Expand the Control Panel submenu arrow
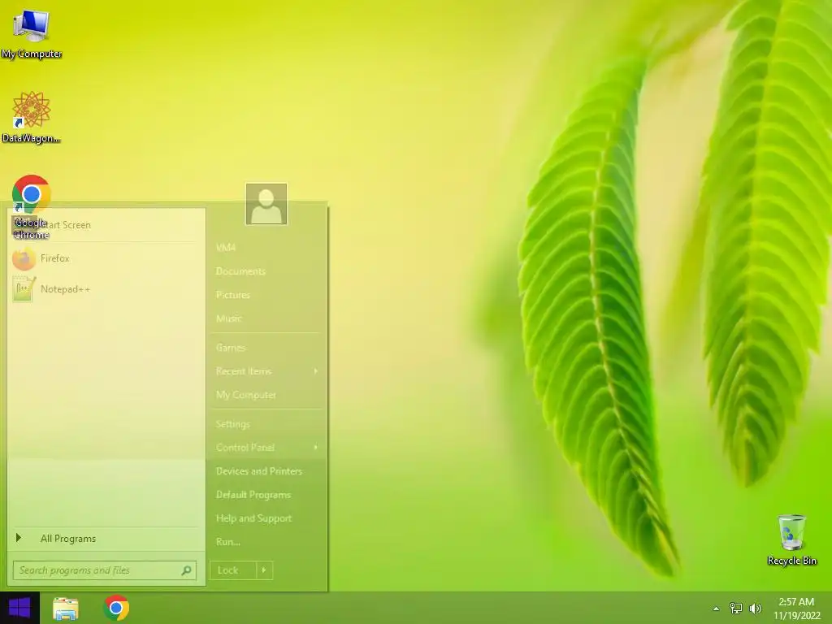The height and width of the screenshot is (624, 832). (316, 448)
